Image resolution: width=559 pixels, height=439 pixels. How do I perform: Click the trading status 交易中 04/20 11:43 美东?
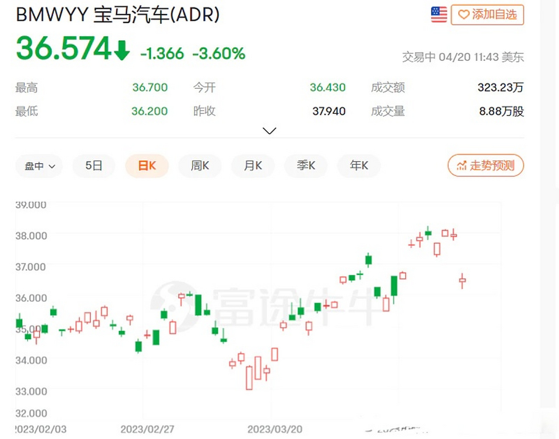(x=463, y=57)
